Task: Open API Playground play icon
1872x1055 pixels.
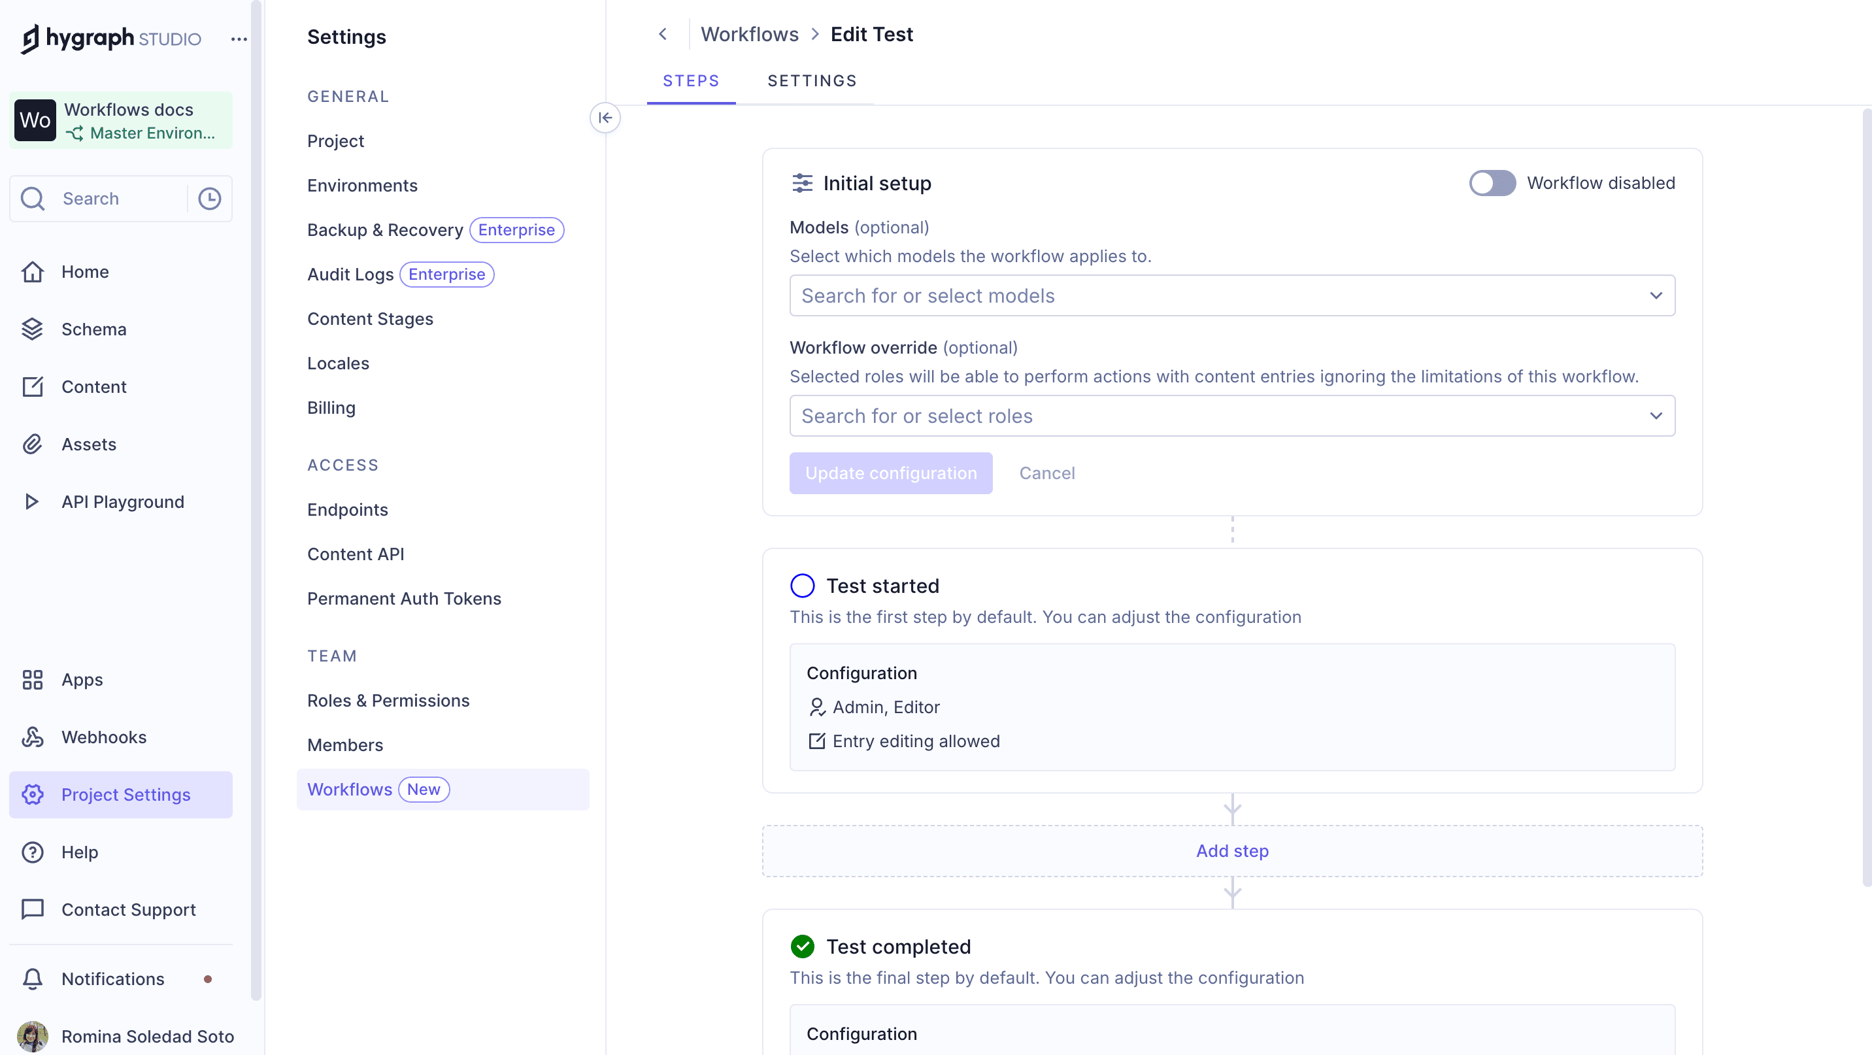Action: pos(31,501)
